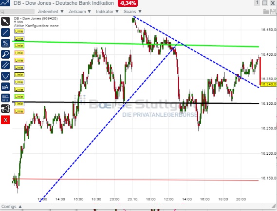The width and height of the screenshot is (277, 211).
Task: Select the single trend line drawing tool
Action: pos(5,32)
